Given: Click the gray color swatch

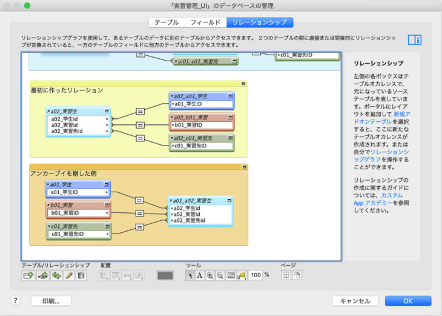Looking at the screenshot, I should (165, 275).
